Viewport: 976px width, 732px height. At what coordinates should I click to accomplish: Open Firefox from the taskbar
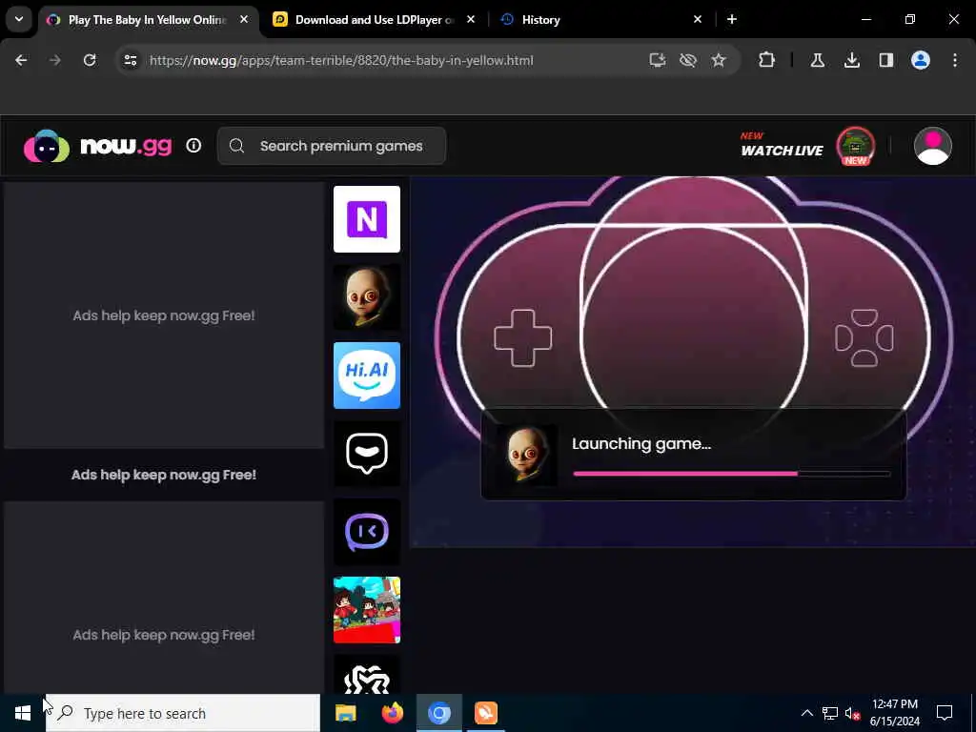click(x=392, y=713)
